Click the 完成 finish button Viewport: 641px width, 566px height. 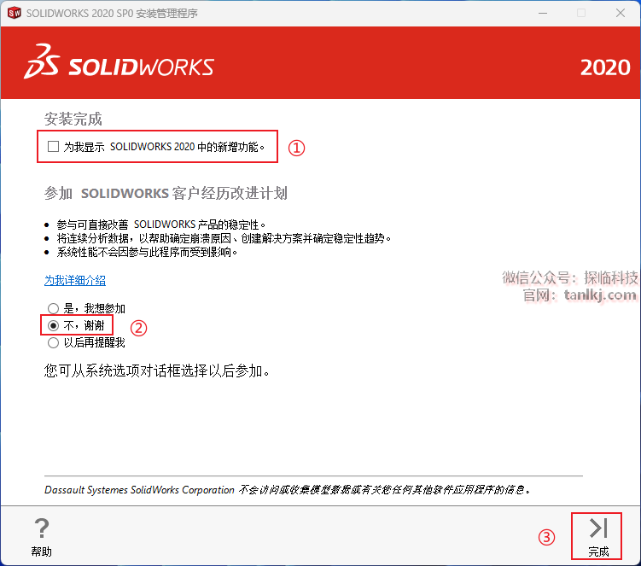click(x=597, y=537)
